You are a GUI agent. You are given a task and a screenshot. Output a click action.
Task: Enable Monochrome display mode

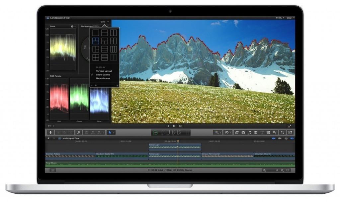click(103, 78)
